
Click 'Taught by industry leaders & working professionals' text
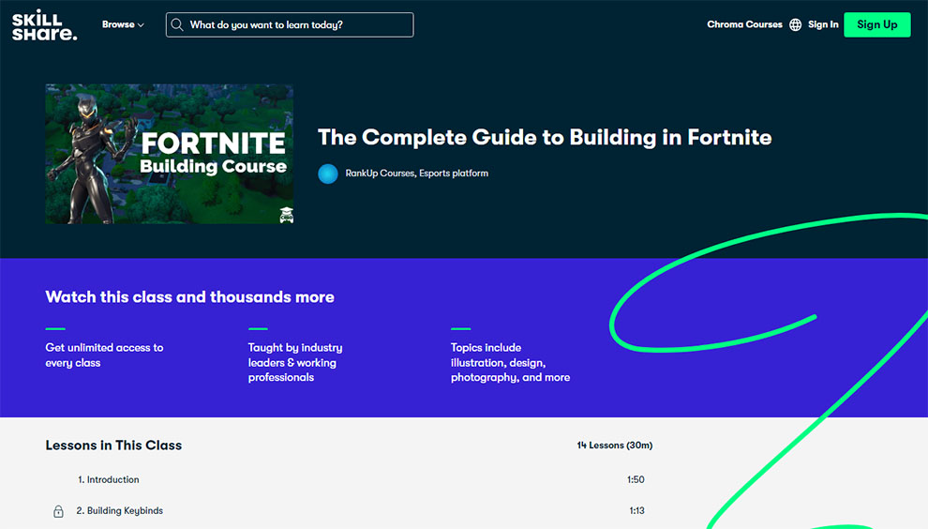pos(295,363)
